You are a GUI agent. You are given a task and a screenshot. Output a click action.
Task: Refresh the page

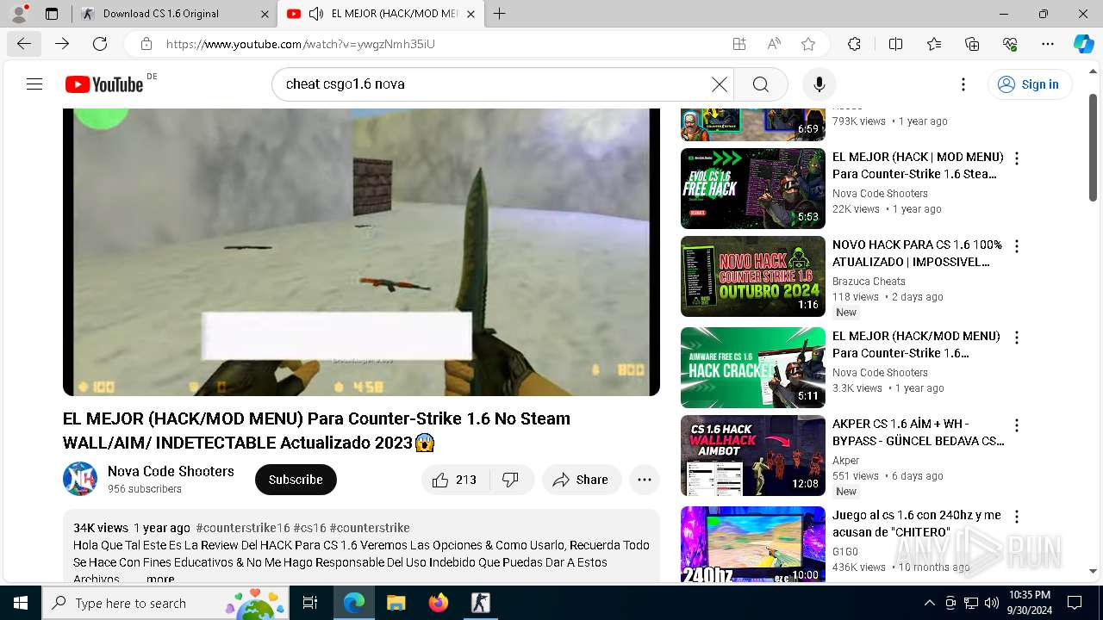point(100,44)
